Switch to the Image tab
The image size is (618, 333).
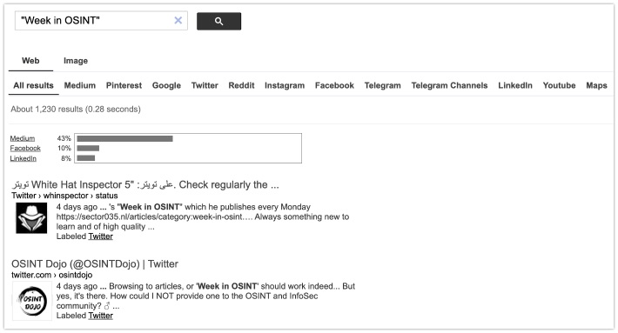coord(76,61)
